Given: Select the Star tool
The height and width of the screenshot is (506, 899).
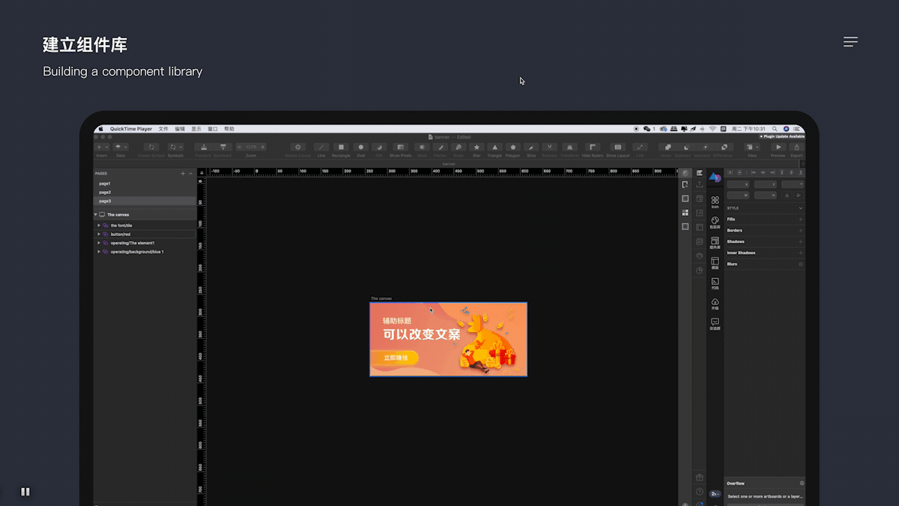Looking at the screenshot, I should click(477, 148).
